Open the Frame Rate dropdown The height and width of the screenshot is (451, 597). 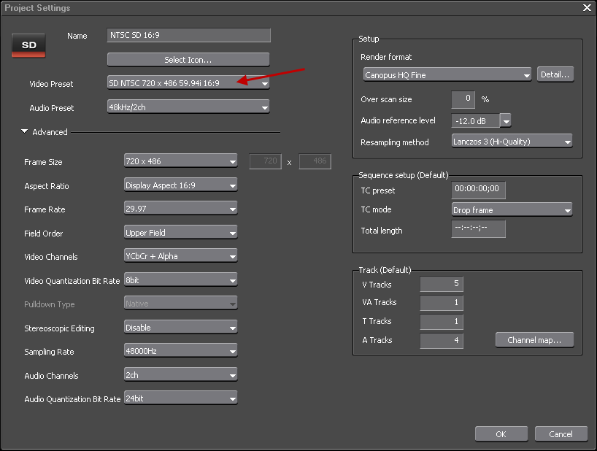click(181, 209)
